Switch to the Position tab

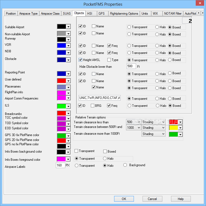coord(11,14)
